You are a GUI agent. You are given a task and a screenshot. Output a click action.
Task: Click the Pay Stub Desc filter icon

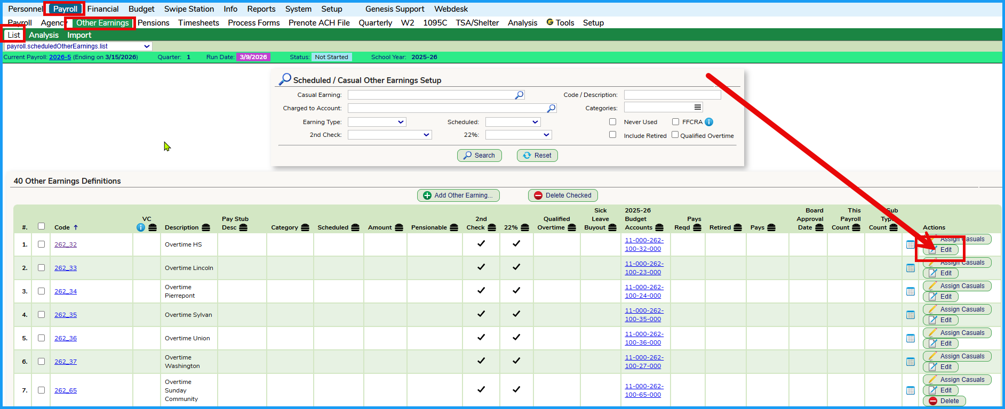pyautogui.click(x=243, y=227)
